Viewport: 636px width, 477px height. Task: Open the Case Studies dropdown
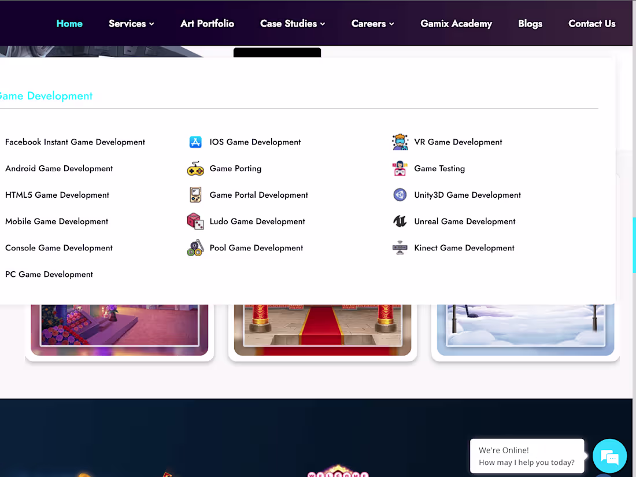[x=293, y=24]
